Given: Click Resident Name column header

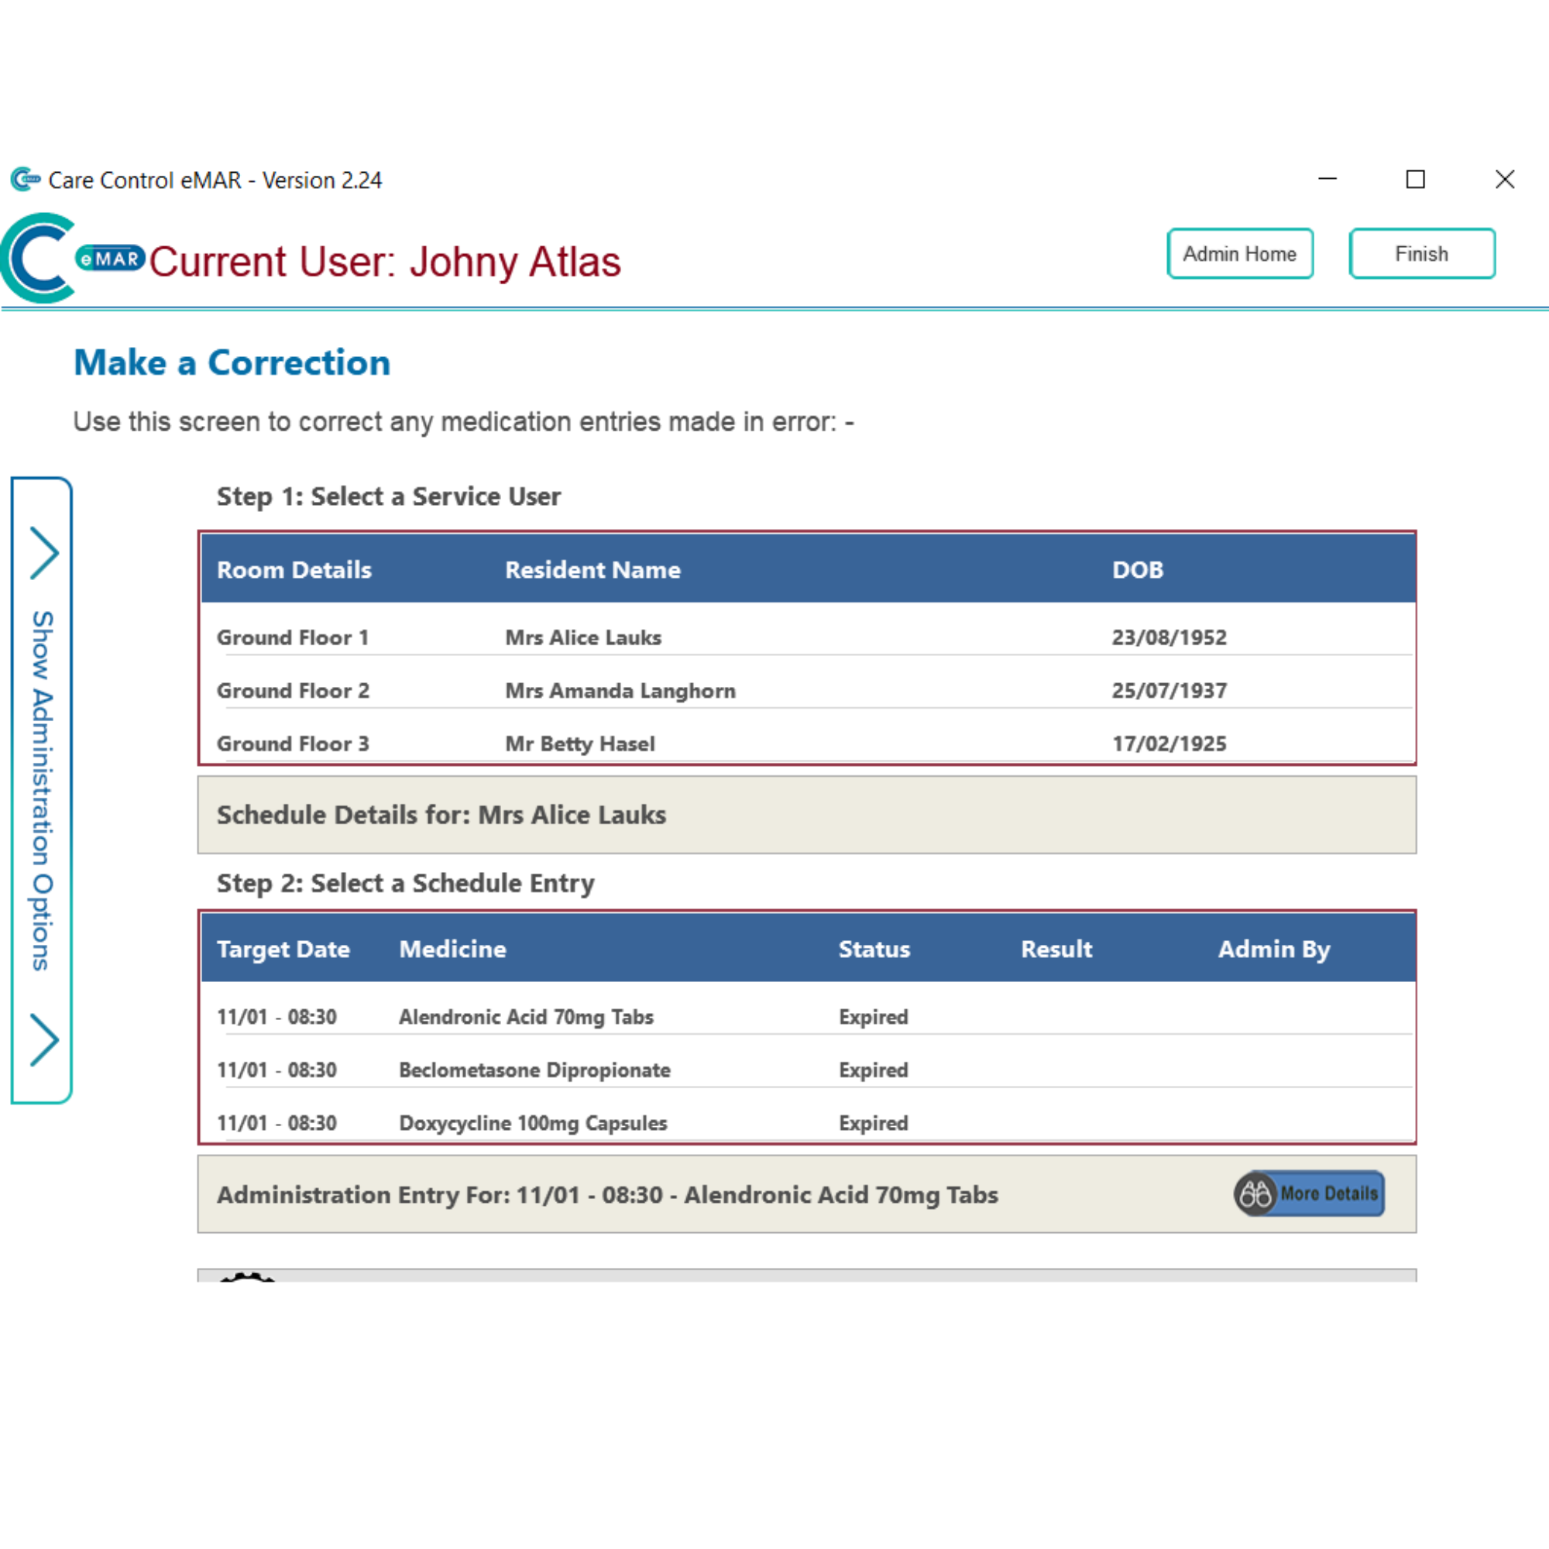Looking at the screenshot, I should 592,569.
